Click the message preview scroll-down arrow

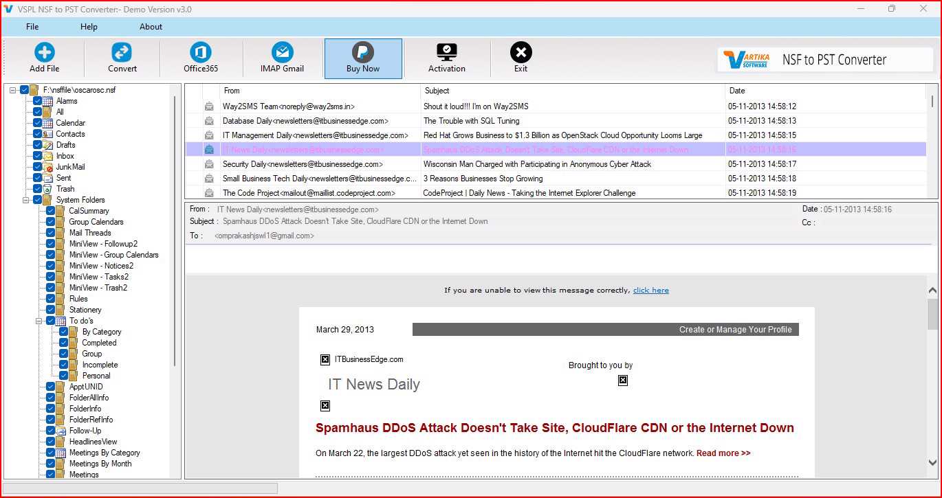932,463
